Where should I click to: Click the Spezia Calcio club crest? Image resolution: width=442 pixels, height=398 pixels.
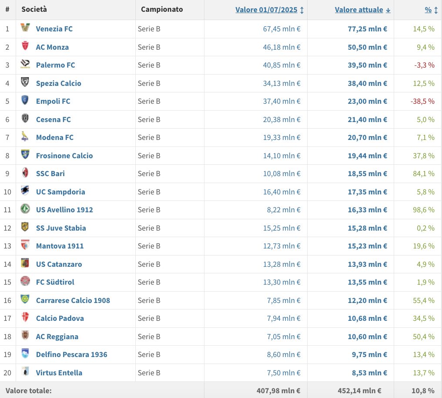[x=25, y=82]
